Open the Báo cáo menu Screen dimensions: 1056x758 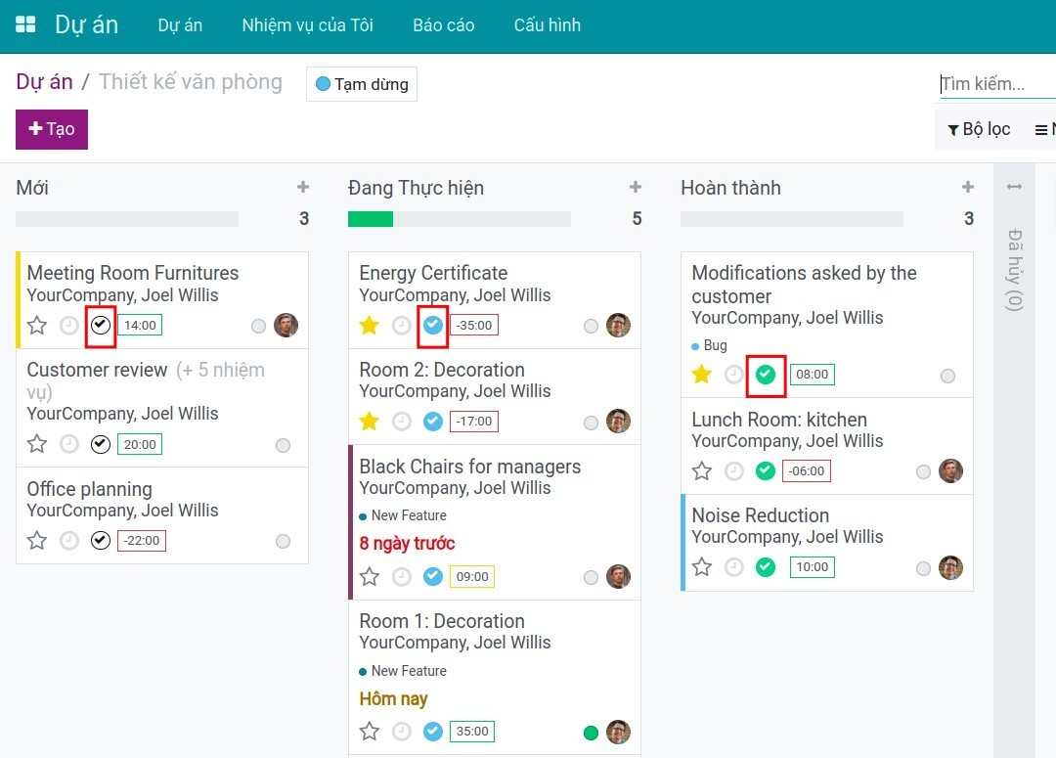[x=443, y=25]
